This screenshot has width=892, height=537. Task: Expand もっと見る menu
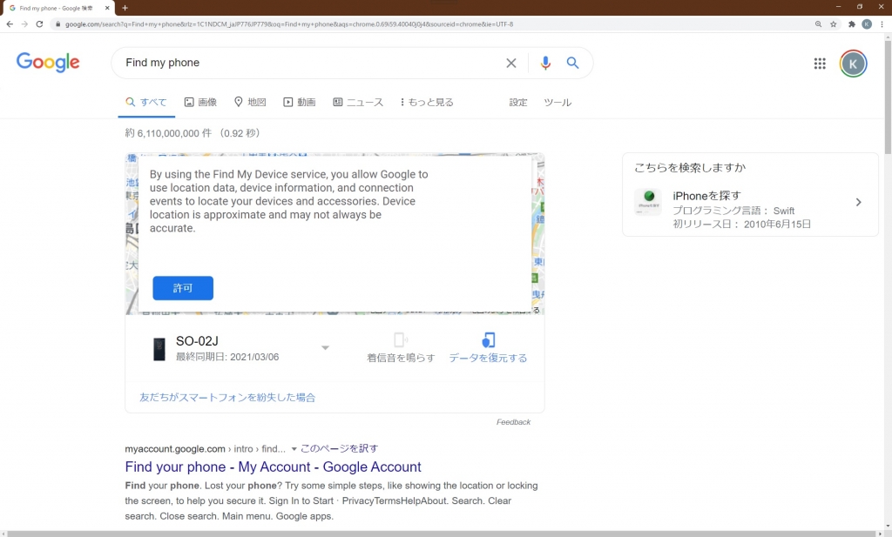427,103
